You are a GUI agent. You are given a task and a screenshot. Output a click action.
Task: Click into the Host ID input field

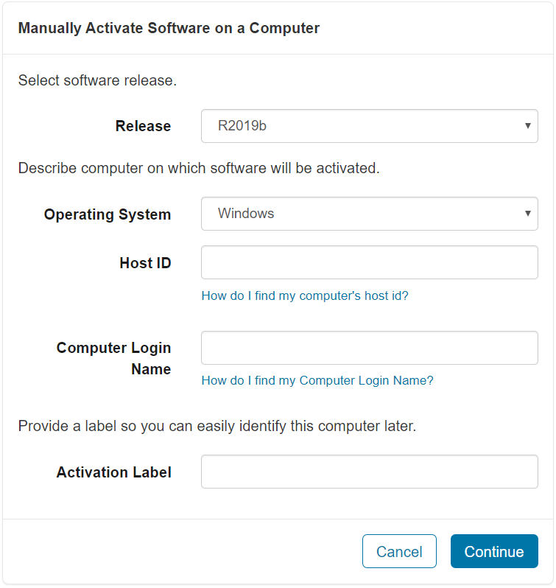pyautogui.click(x=370, y=262)
